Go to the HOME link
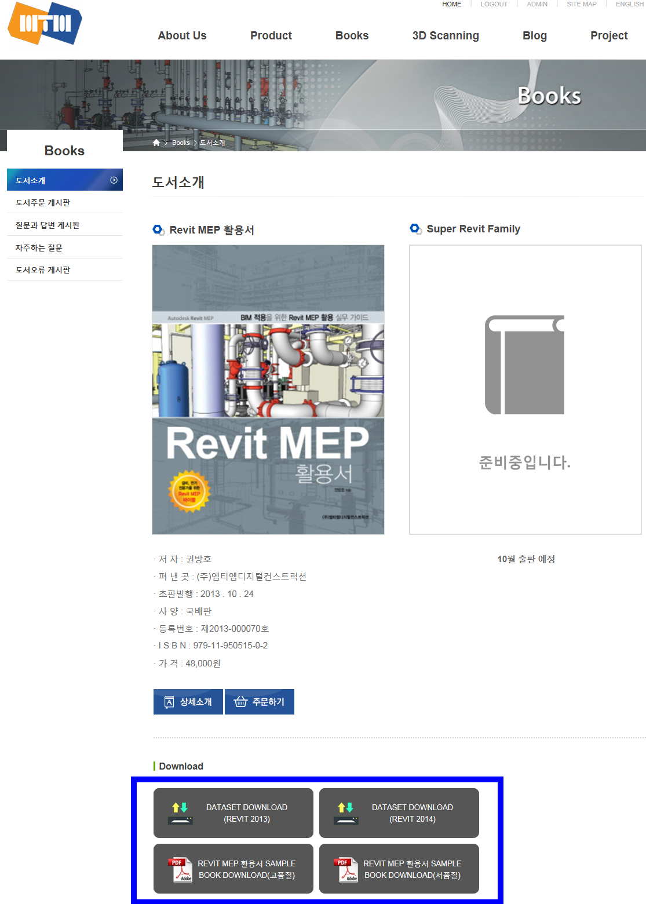Screen dimensions: 646x904 click(x=452, y=4)
